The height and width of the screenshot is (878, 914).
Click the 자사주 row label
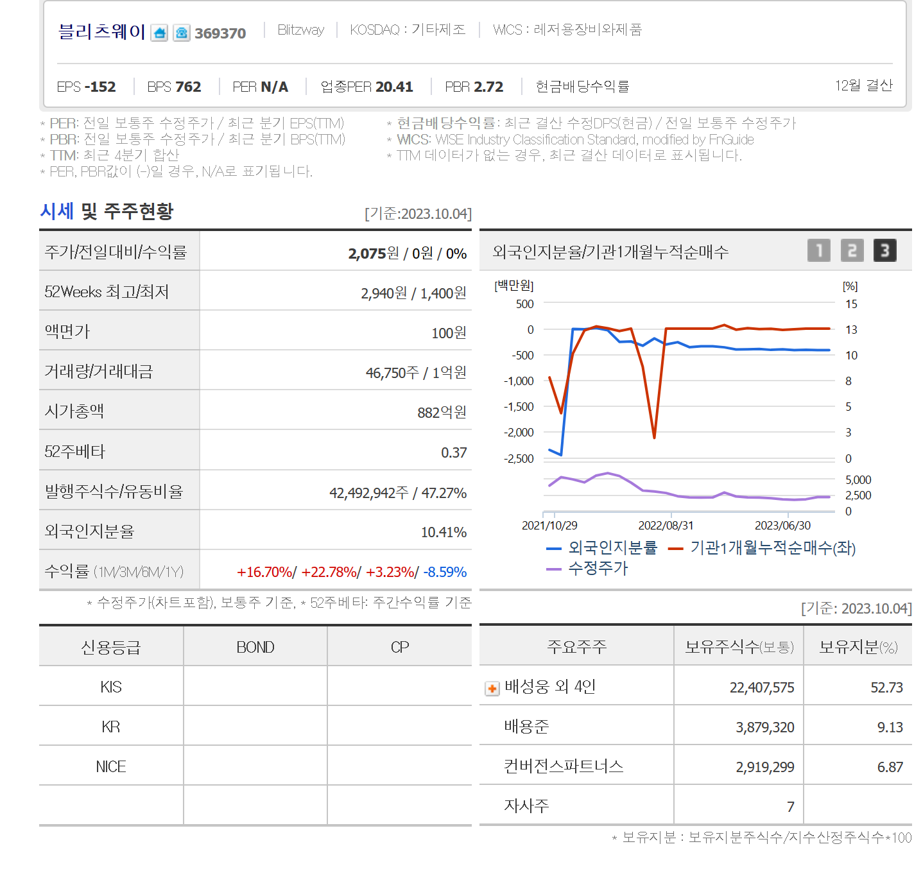pyautogui.click(x=526, y=806)
